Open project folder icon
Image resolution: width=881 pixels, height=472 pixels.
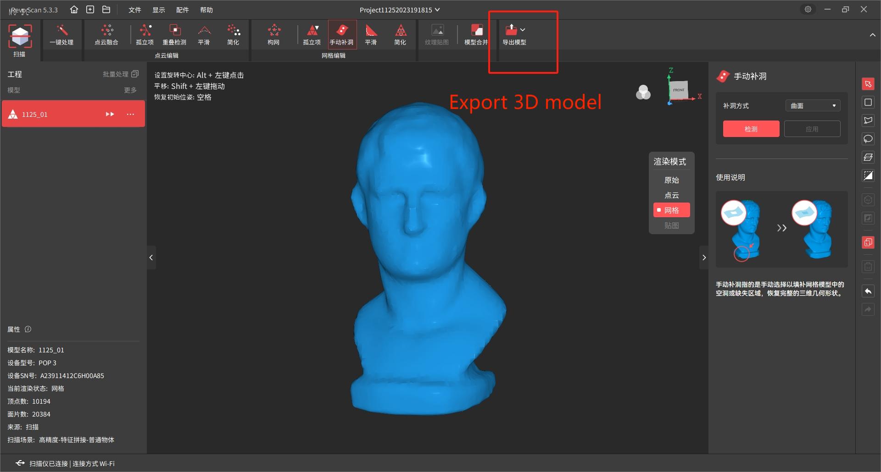coord(106,10)
